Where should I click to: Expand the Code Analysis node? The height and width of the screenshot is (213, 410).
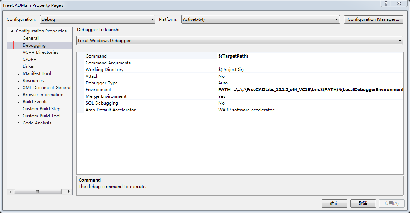click(18, 123)
